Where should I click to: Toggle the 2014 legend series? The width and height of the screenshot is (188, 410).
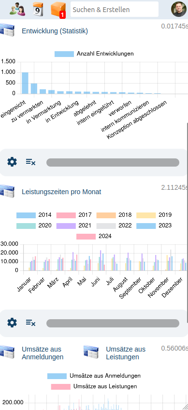(34, 215)
